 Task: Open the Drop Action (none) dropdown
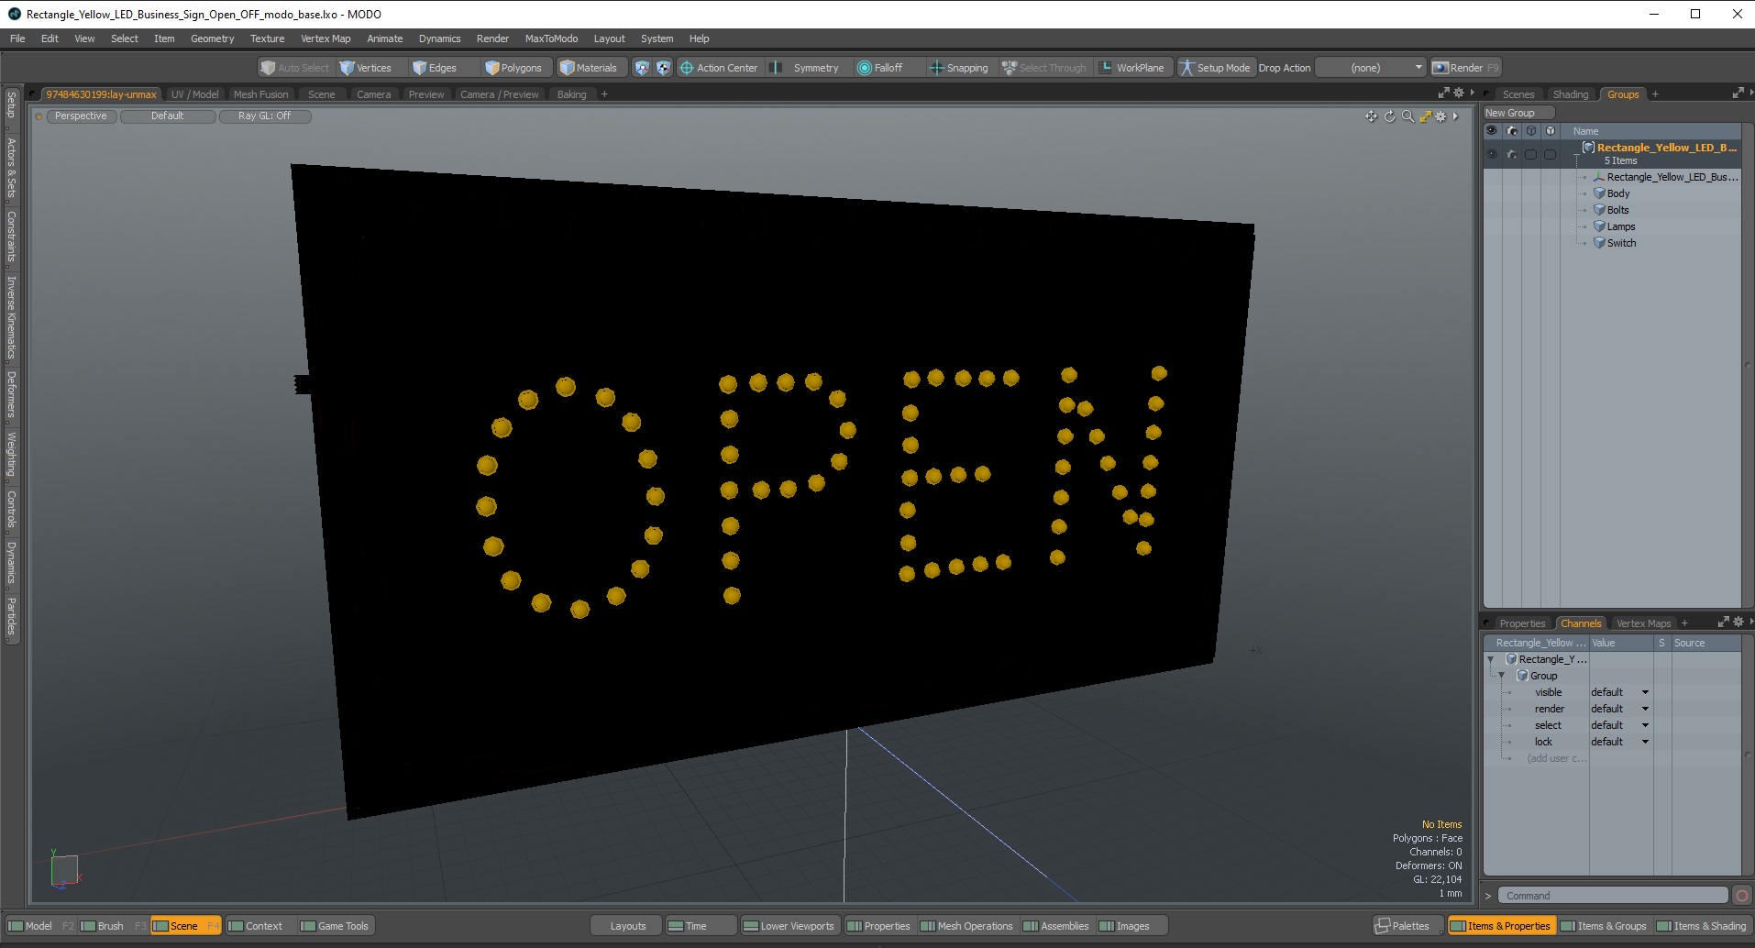pos(1371,68)
